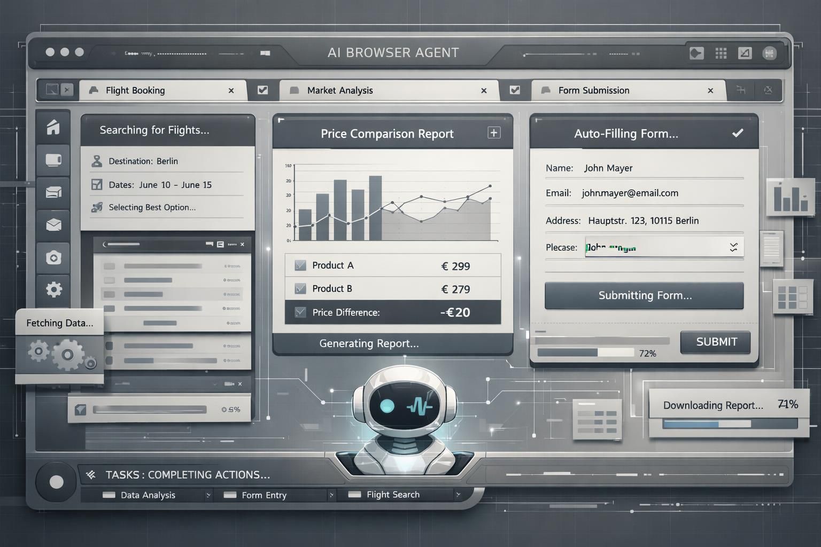Check the checkbox next to Flight Booking tab
821x547 pixels.
(x=262, y=90)
